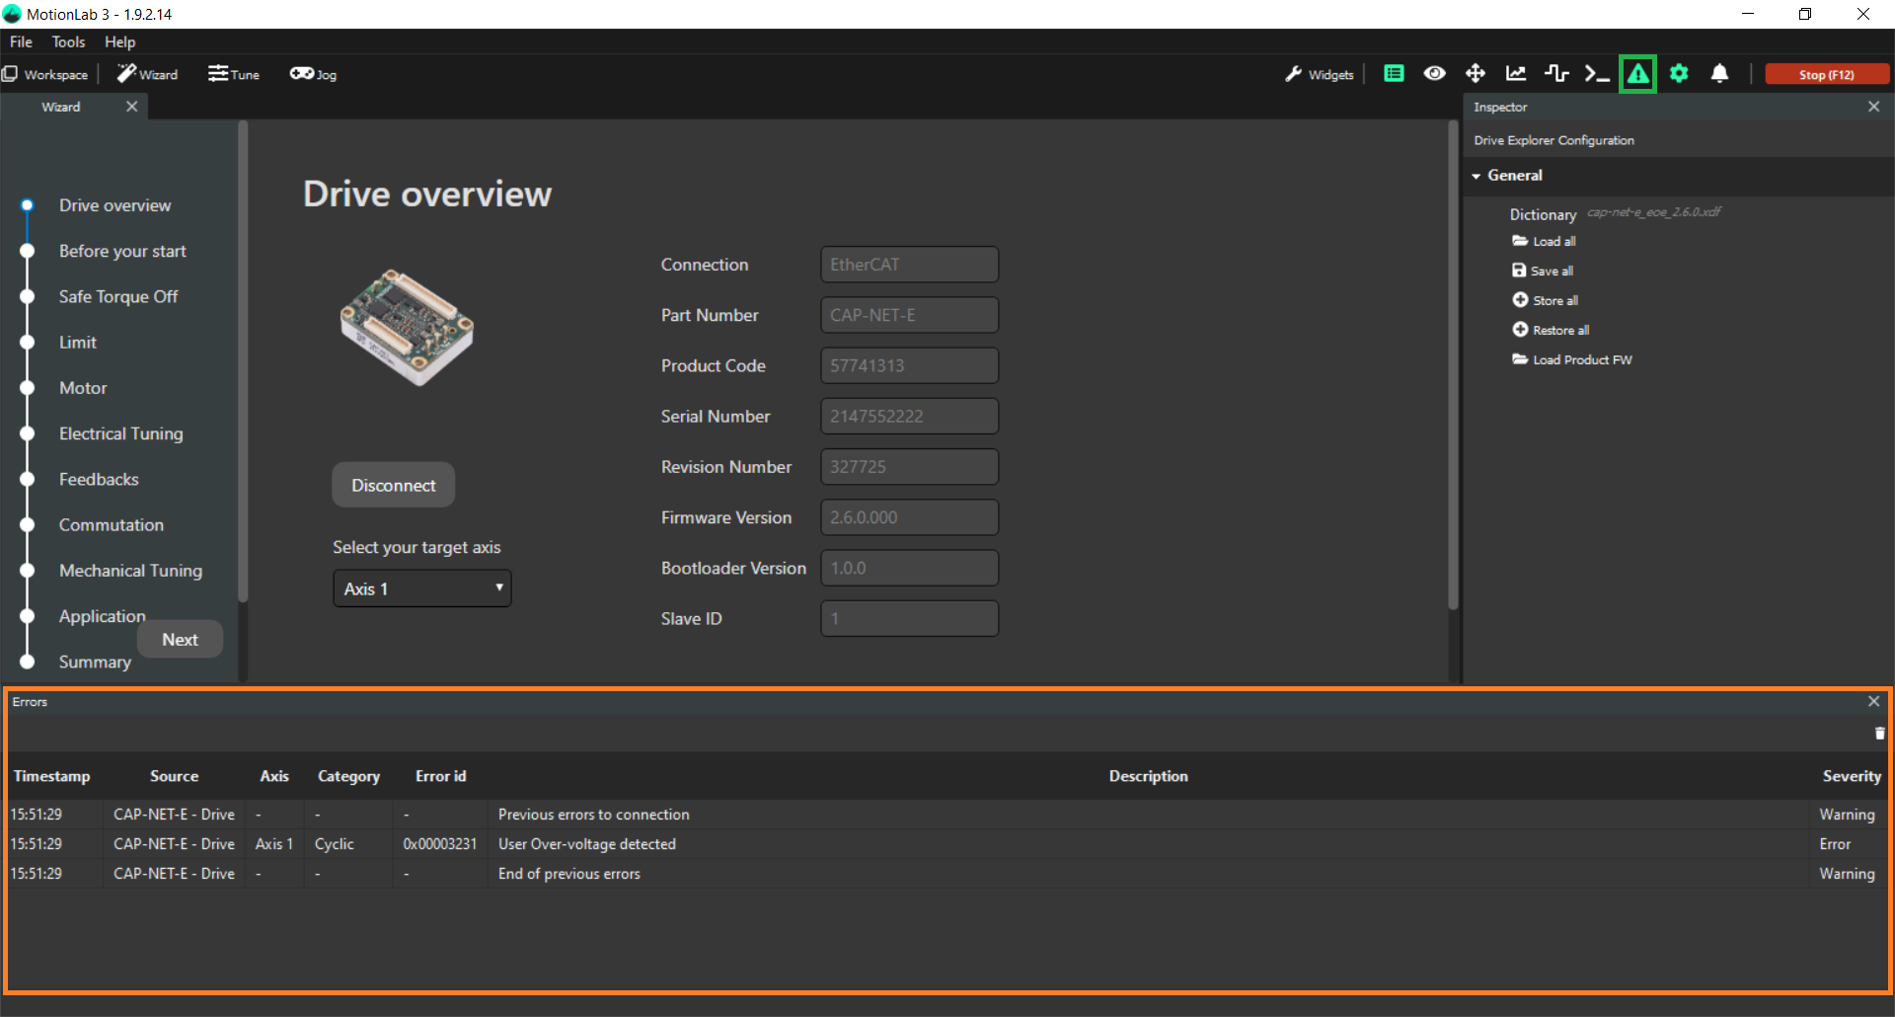The width and height of the screenshot is (1895, 1017).
Task: Open the File menu
Action: point(21,41)
